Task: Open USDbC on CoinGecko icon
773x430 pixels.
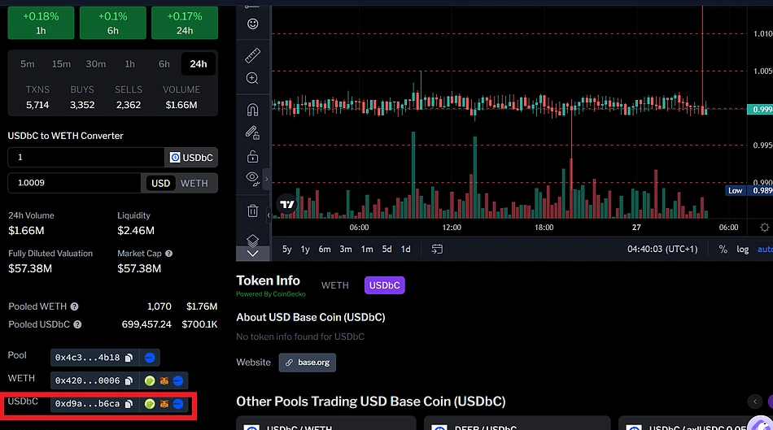Action: (x=150, y=404)
